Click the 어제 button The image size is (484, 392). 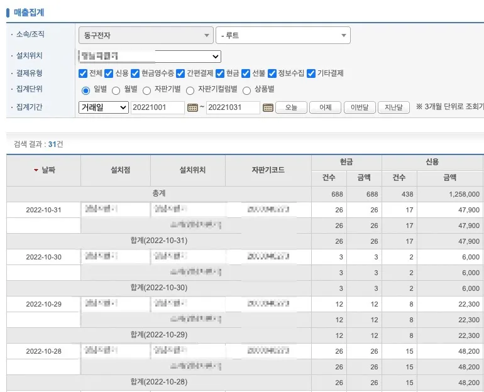pos(326,107)
